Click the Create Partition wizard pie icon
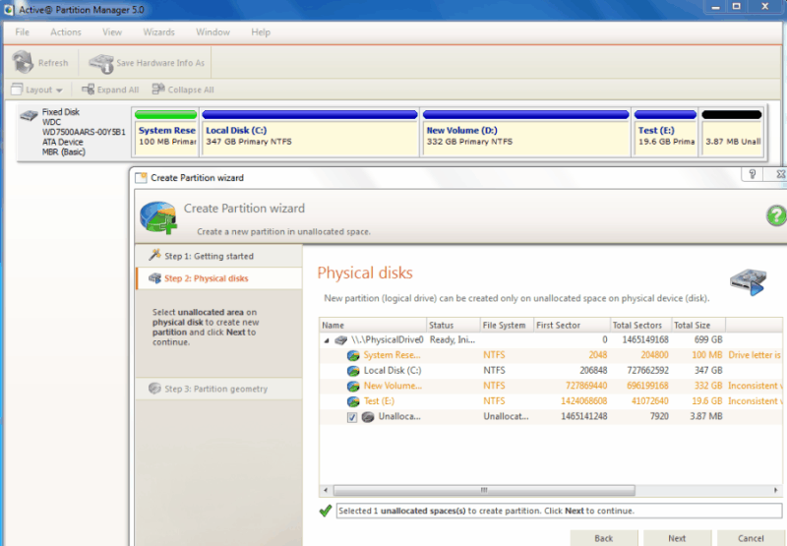787x546 pixels. click(x=158, y=217)
